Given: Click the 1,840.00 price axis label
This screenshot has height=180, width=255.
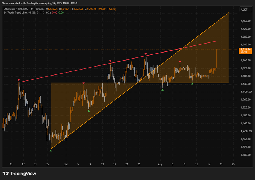Looking at the screenshot, I should pyautogui.click(x=246, y=84).
